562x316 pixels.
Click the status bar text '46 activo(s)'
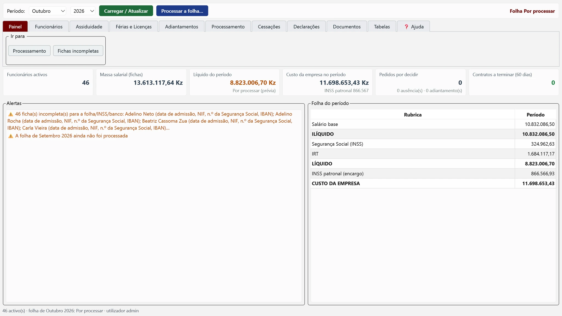pyautogui.click(x=14, y=311)
